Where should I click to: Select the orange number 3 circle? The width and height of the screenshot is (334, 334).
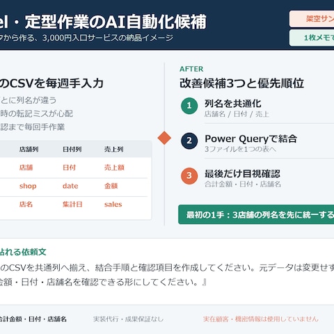(189, 176)
